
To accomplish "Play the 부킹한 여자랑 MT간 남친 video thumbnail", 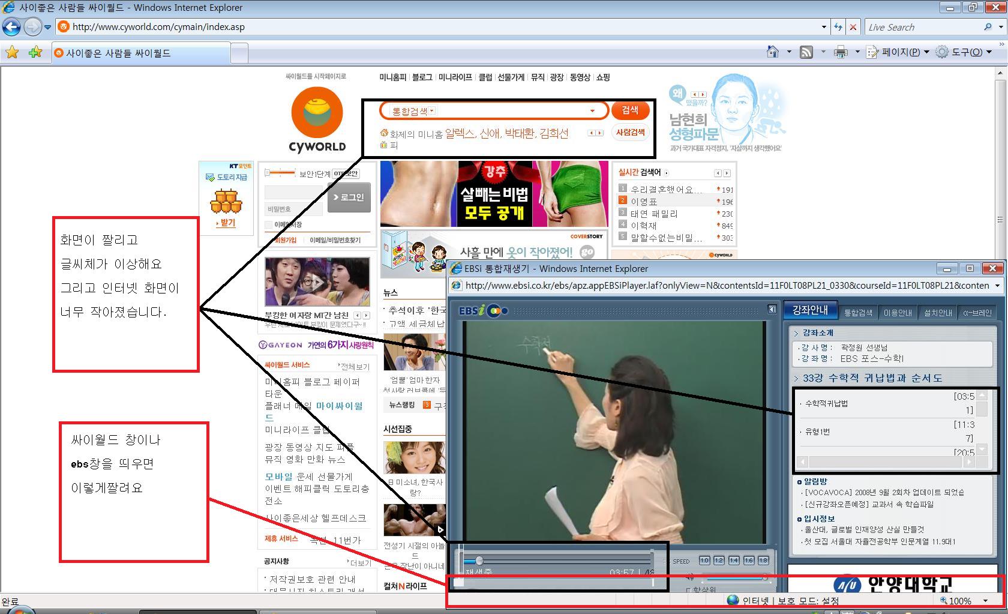I will pyautogui.click(x=317, y=281).
